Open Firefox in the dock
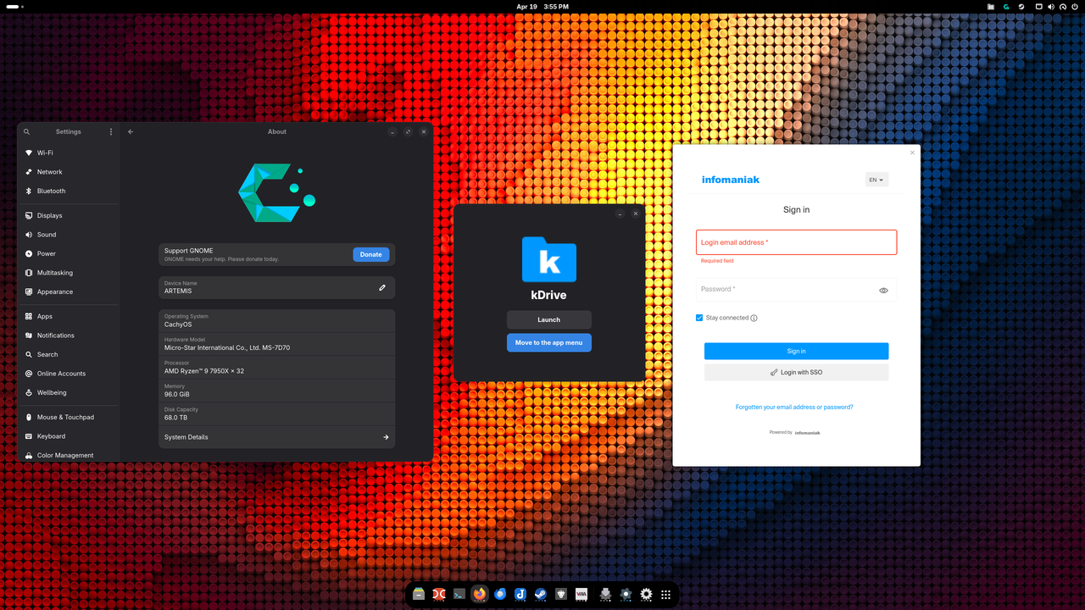Viewport: 1085px width, 610px height. (480, 595)
